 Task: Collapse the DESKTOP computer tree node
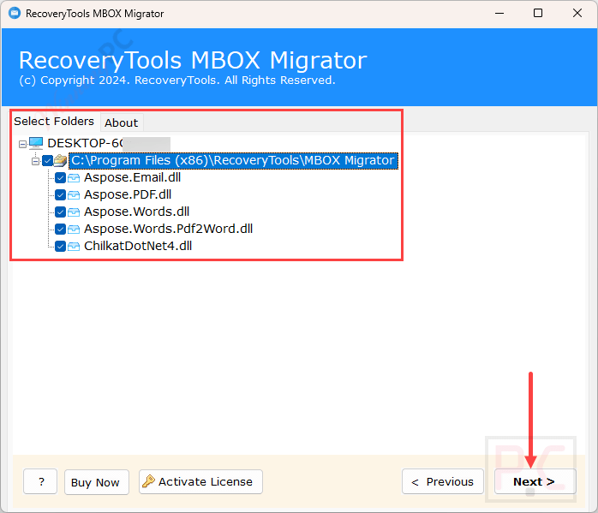pos(22,144)
